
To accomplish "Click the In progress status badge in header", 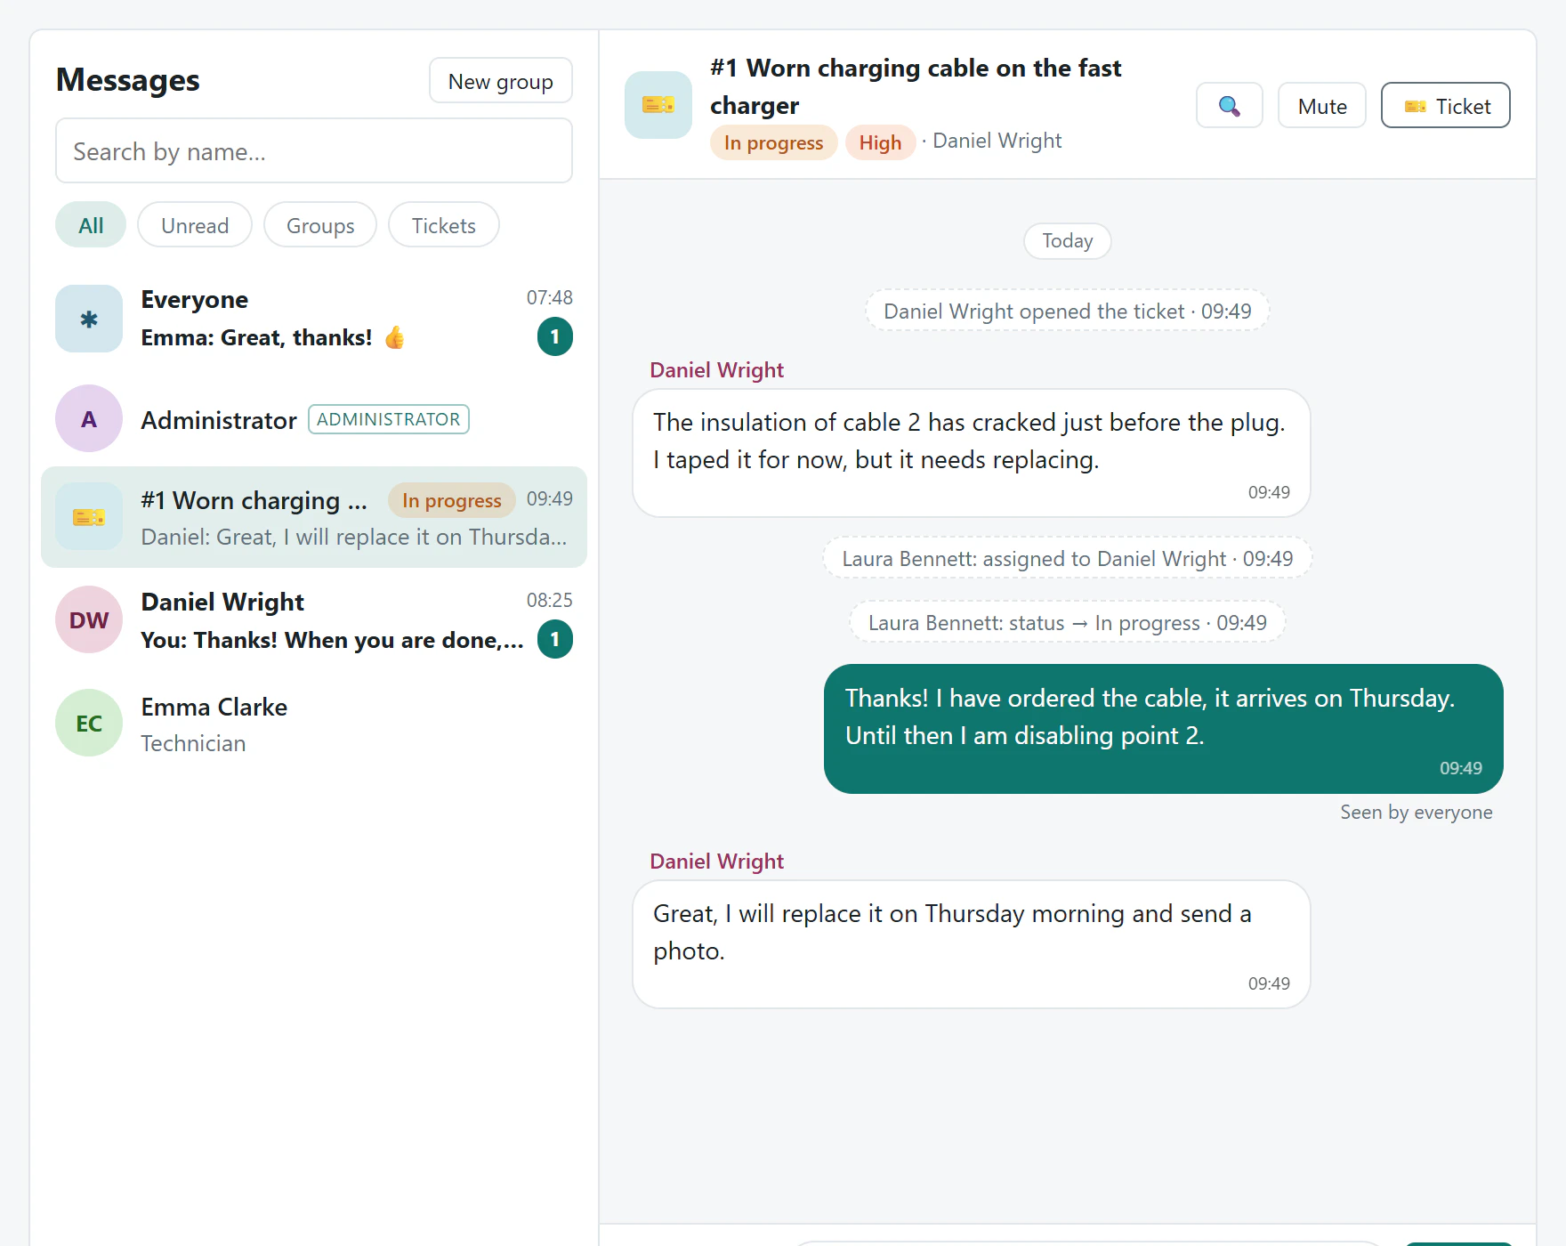I will pos(774,142).
